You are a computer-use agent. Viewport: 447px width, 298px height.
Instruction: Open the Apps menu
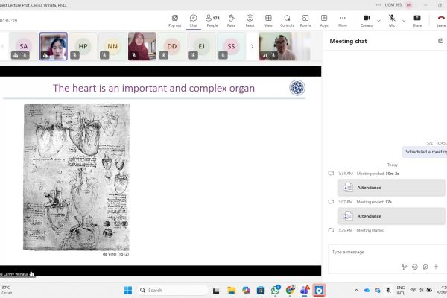coord(324,21)
